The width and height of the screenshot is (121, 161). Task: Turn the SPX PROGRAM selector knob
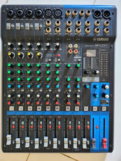pos(86,72)
